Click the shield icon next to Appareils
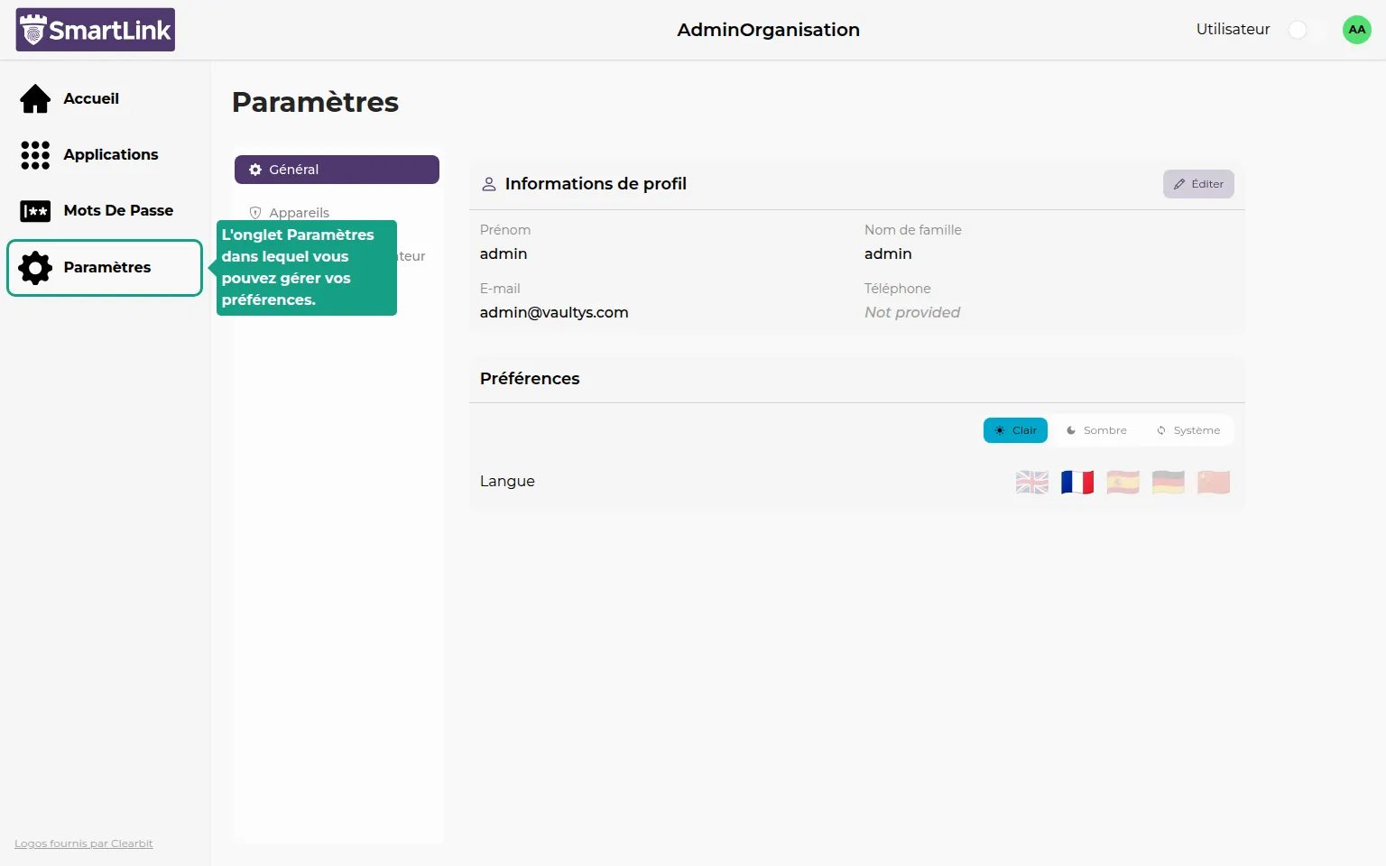Image resolution: width=1386 pixels, height=866 pixels. tap(256, 212)
